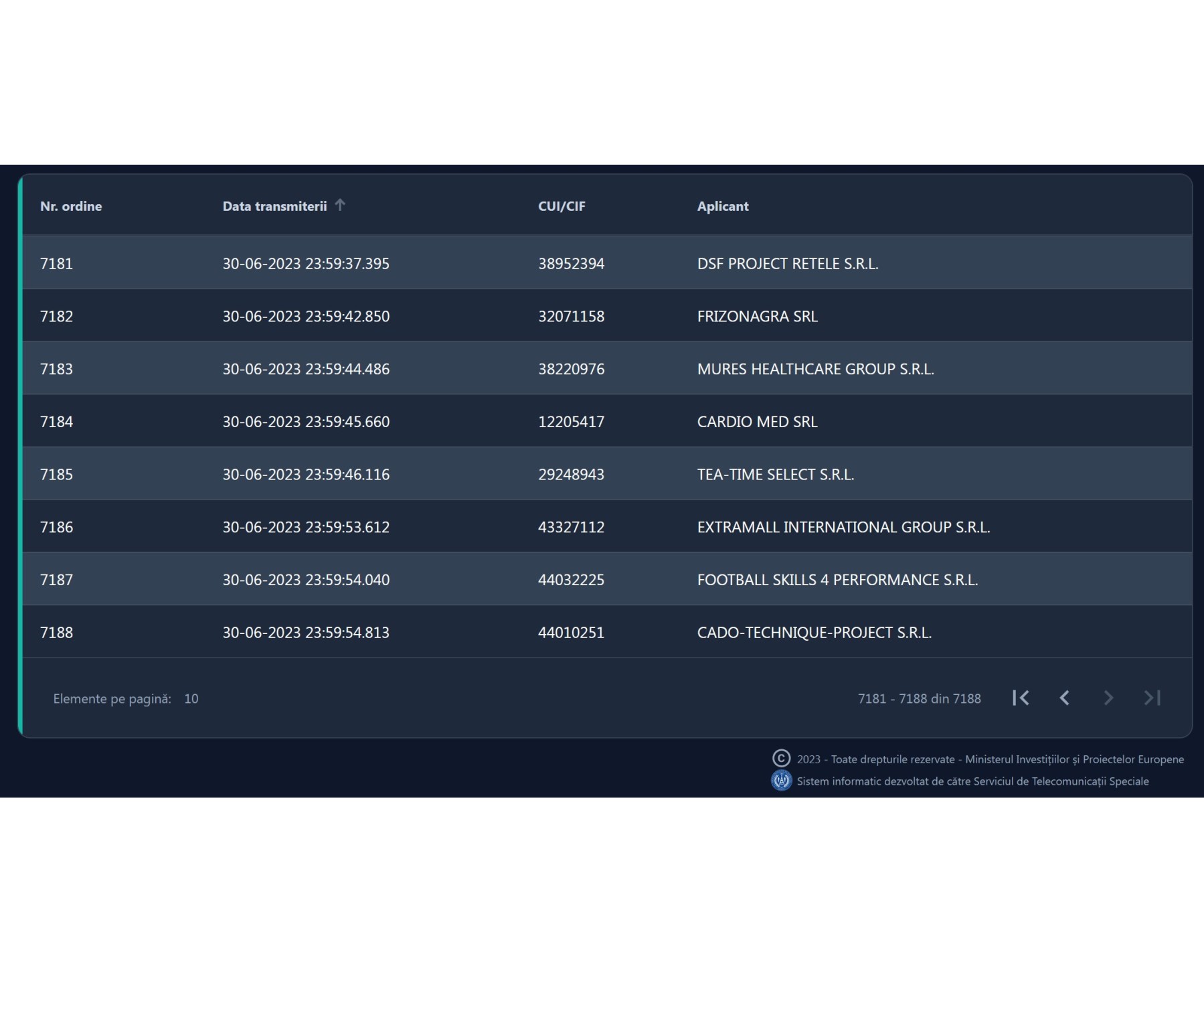Screen dimensions: 1204x1009
Task: Click applicant CADO-TECHNIQUE-PROJECT S.R.L.
Action: [814, 633]
